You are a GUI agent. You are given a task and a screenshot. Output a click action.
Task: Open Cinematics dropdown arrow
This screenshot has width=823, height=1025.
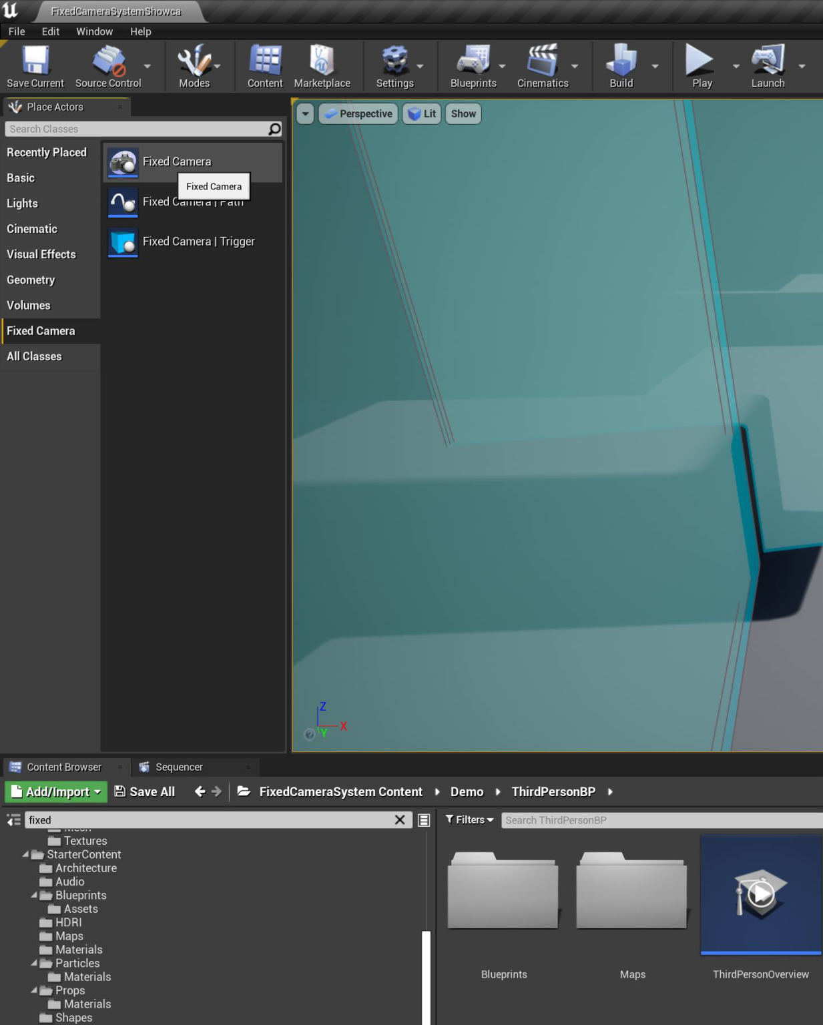(x=575, y=66)
